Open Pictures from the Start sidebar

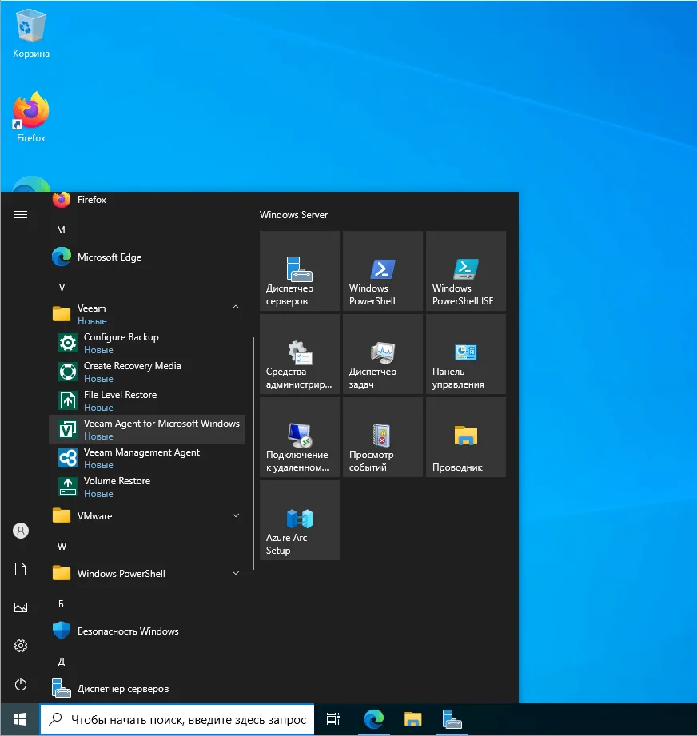coord(21,607)
